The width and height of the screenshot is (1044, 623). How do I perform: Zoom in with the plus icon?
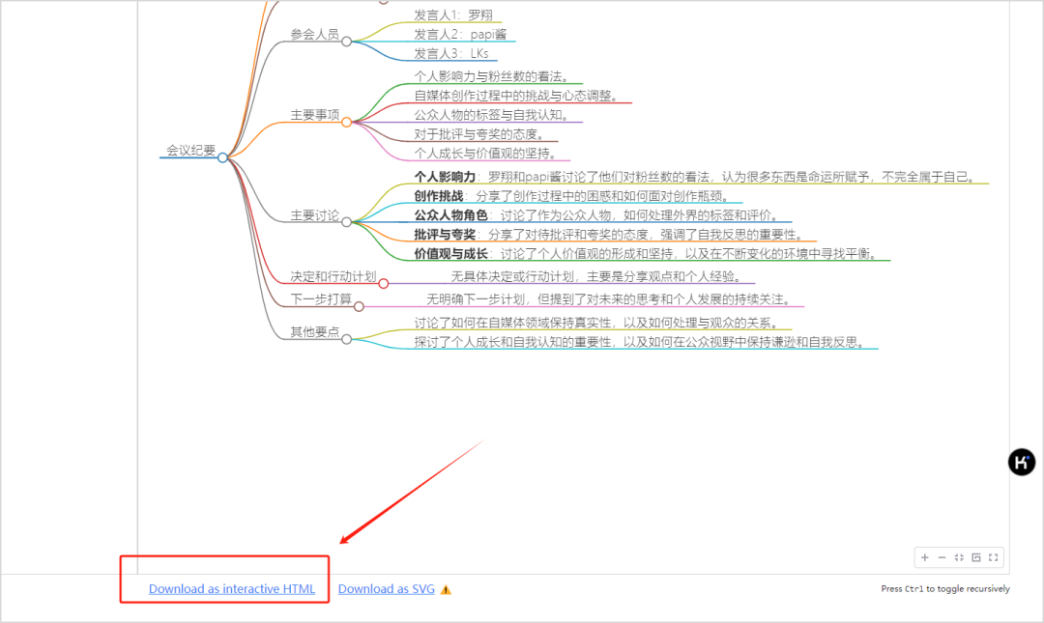925,557
